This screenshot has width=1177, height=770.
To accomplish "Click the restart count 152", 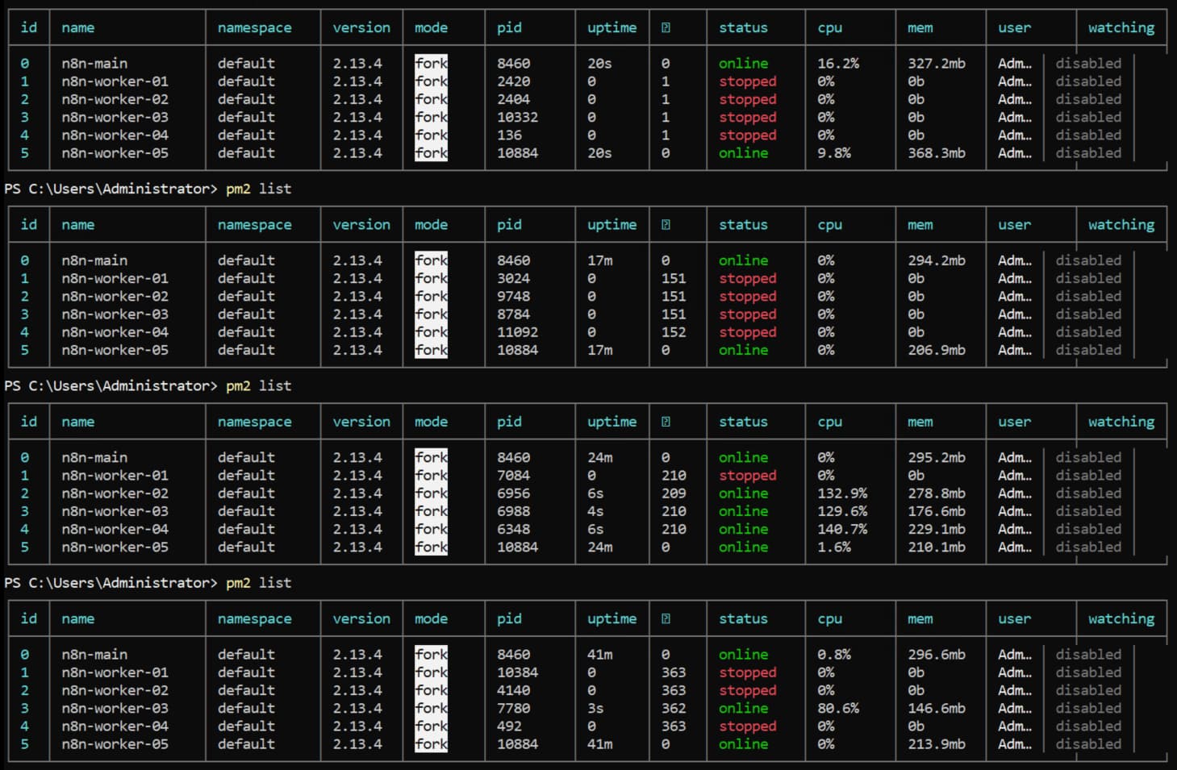I will pyautogui.click(x=674, y=332).
